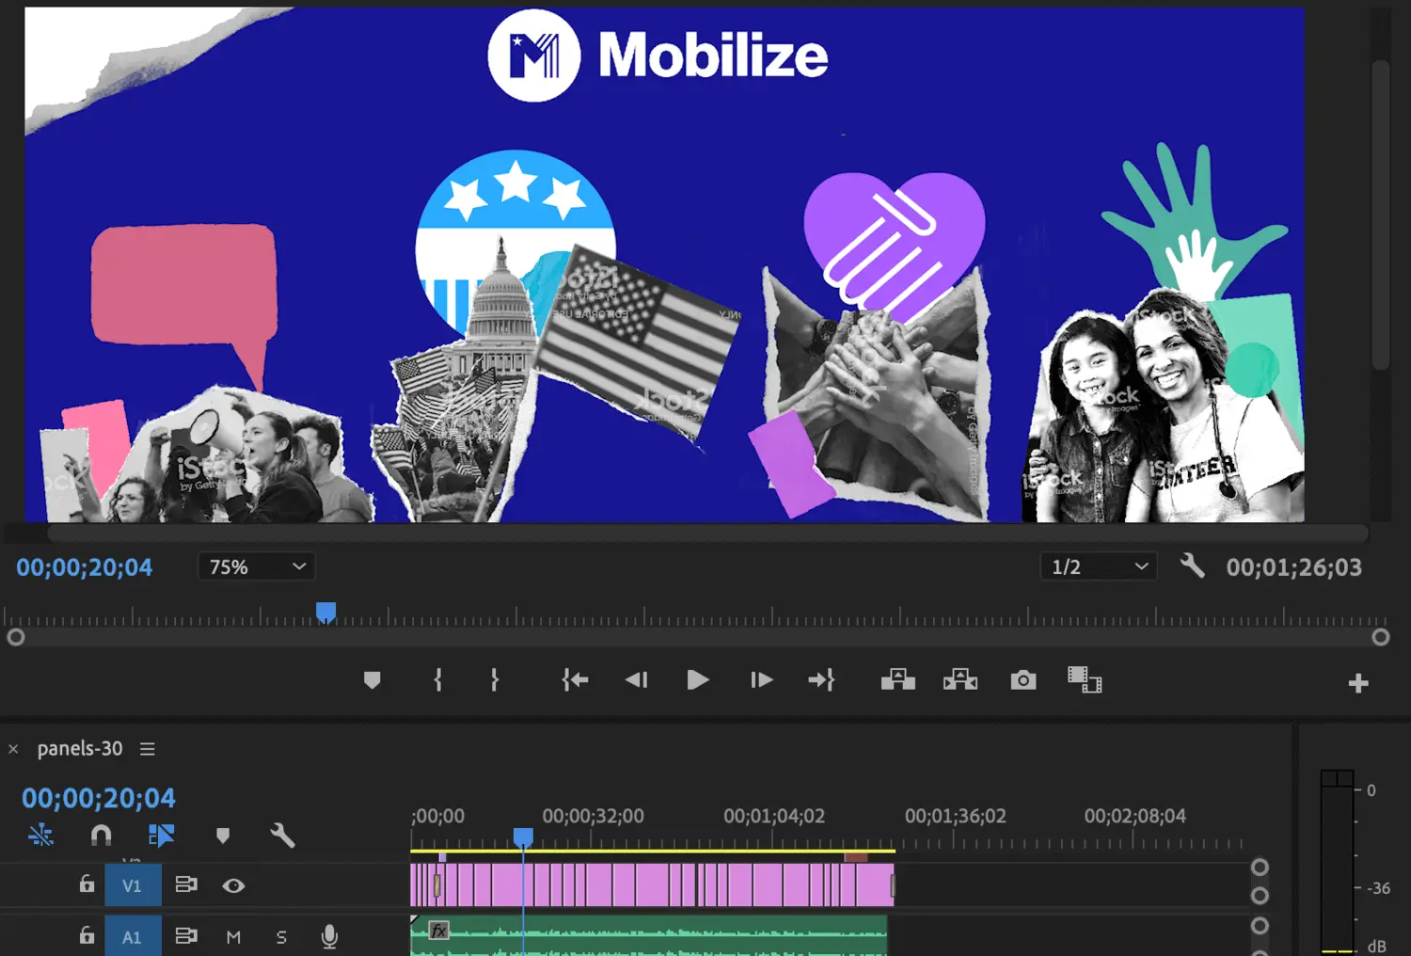1411x956 pixels.
Task: Close the panels-30 sequence tab
Action: click(x=13, y=749)
